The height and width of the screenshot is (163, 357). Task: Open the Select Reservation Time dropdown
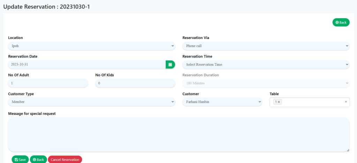tap(266, 65)
